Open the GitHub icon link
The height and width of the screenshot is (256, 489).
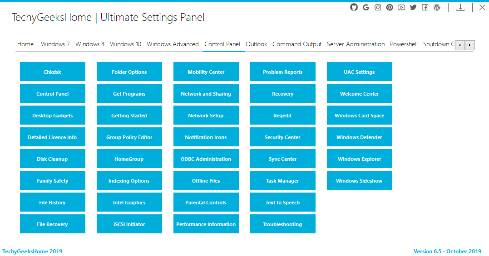(x=354, y=7)
